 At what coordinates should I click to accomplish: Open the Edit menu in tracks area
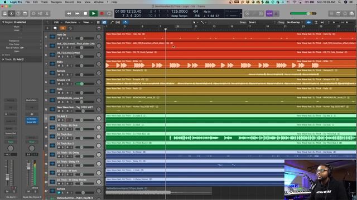[57, 22]
